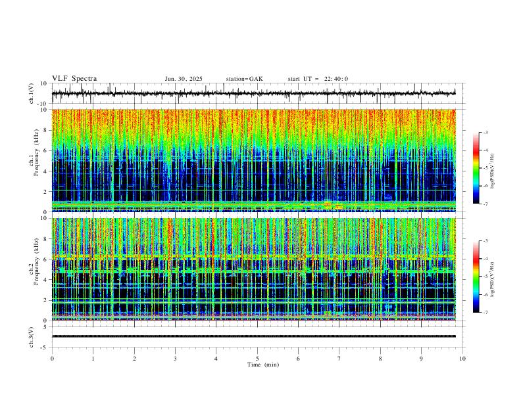Viewport: 521px width, 402px height.
Task: Click the date "Jun. 30, 2025"
Action: [184, 79]
